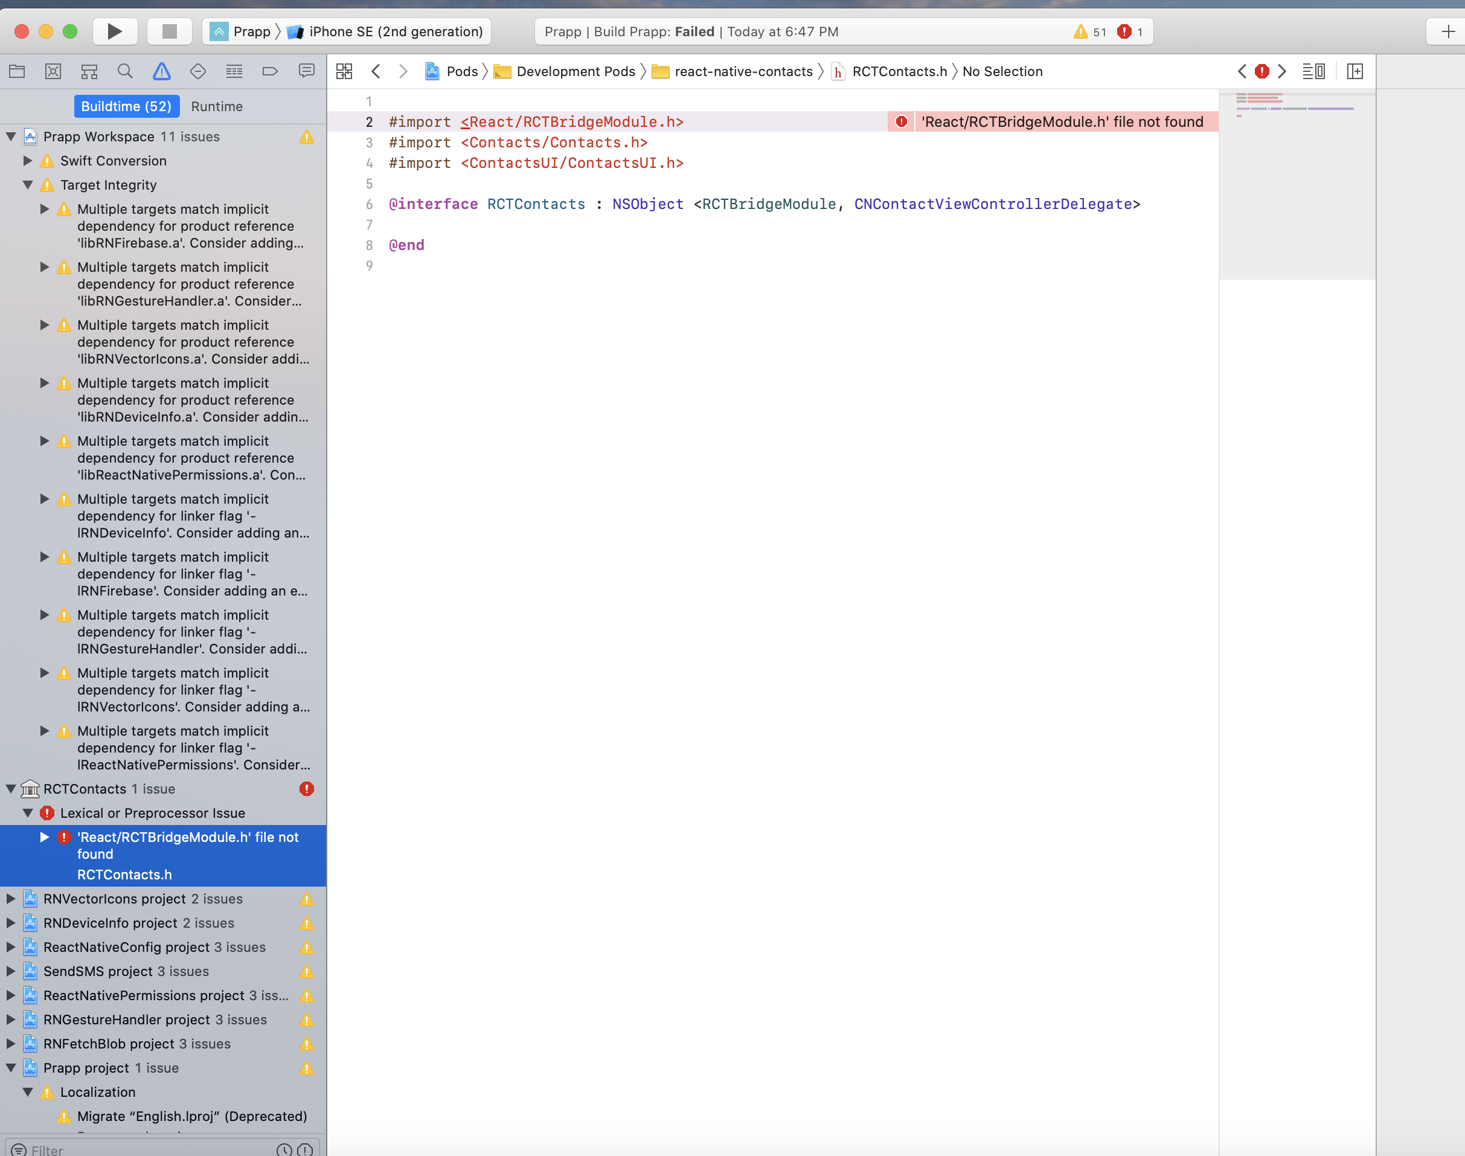Click the RCTBridgeModule.h file not found banner
Viewport: 1465px width, 1156px height.
click(1062, 122)
